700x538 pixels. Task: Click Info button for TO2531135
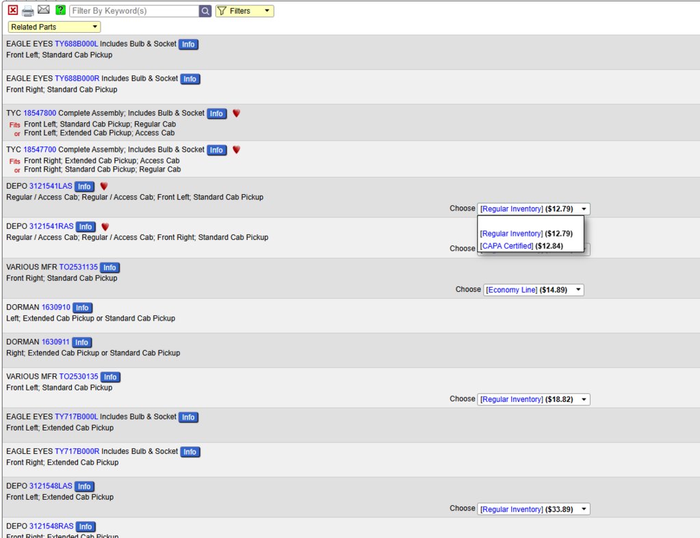(109, 267)
